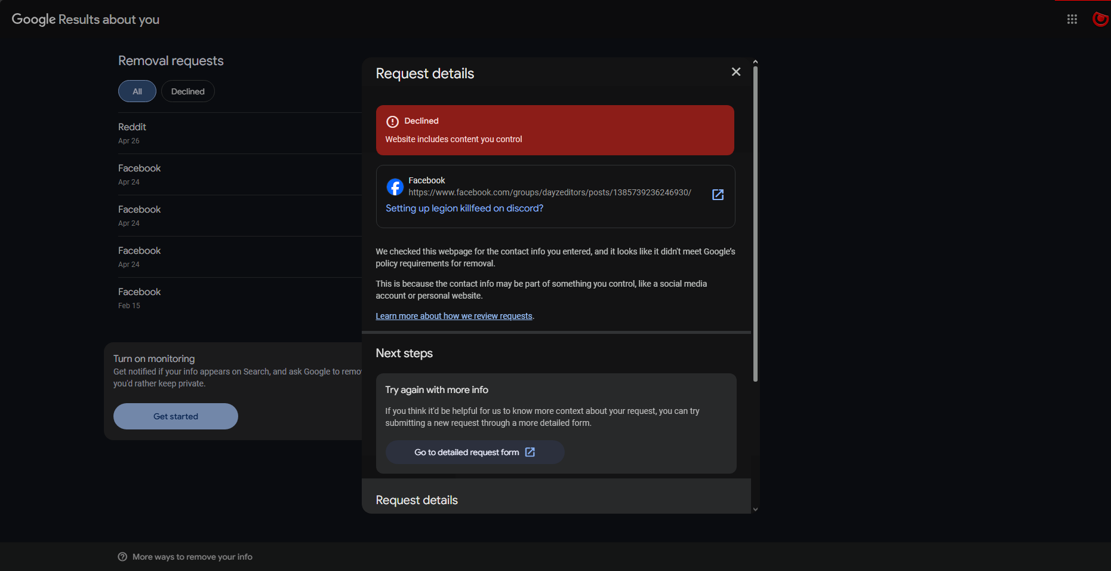The image size is (1111, 571).
Task: Click the facebook.com groups post URL text
Action: click(550, 192)
